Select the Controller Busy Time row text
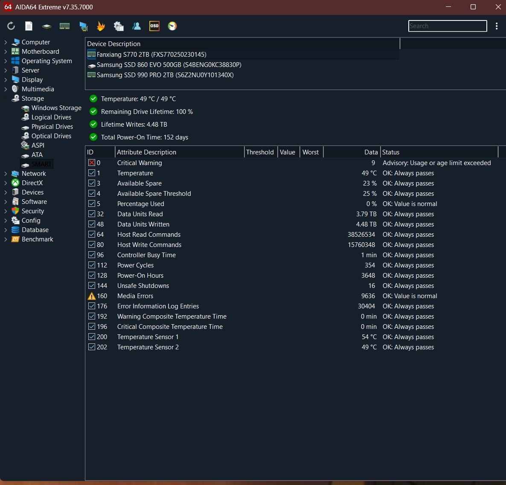The image size is (506, 485). [x=146, y=255]
